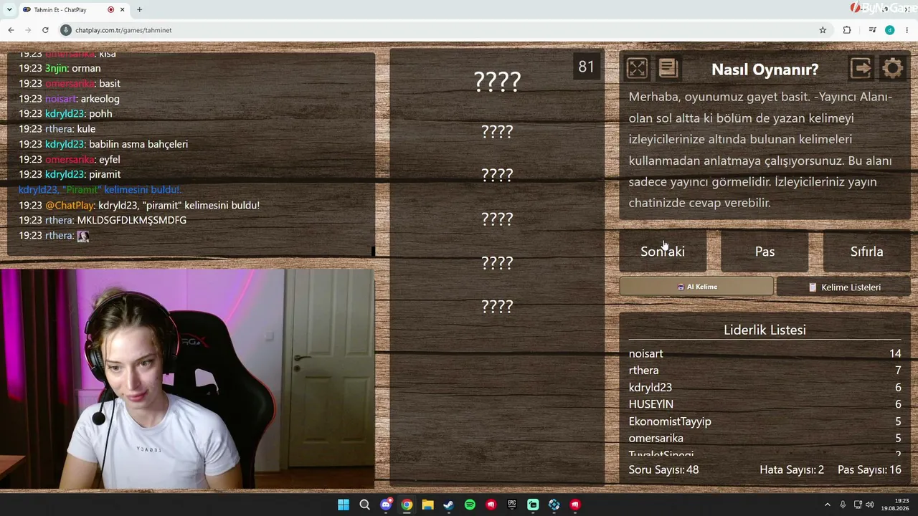Image resolution: width=918 pixels, height=516 pixels.
Task: Open Kelime Listeleri tab
Action: [x=843, y=287]
